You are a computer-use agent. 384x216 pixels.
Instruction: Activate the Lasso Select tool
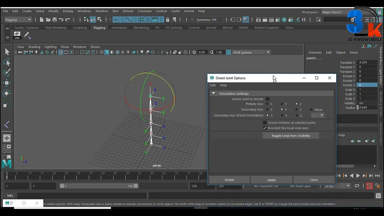(7, 62)
